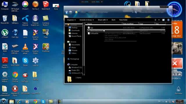The width and height of the screenshot is (186, 104).
Task: Open Hitman Codename 47 folder icon
Action: tap(5, 91)
